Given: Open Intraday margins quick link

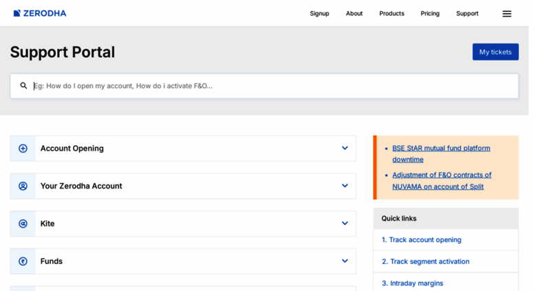Looking at the screenshot, I should (x=412, y=283).
